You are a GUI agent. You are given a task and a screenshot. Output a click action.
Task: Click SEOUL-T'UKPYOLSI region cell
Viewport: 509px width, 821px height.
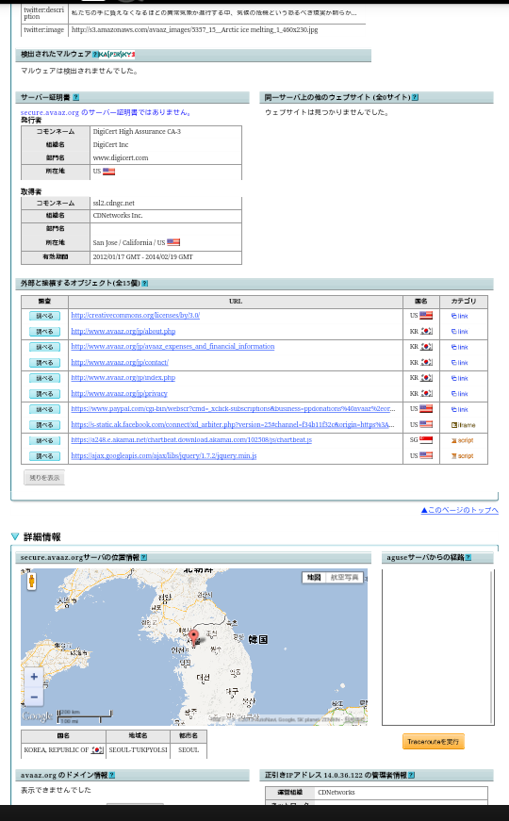139,749
